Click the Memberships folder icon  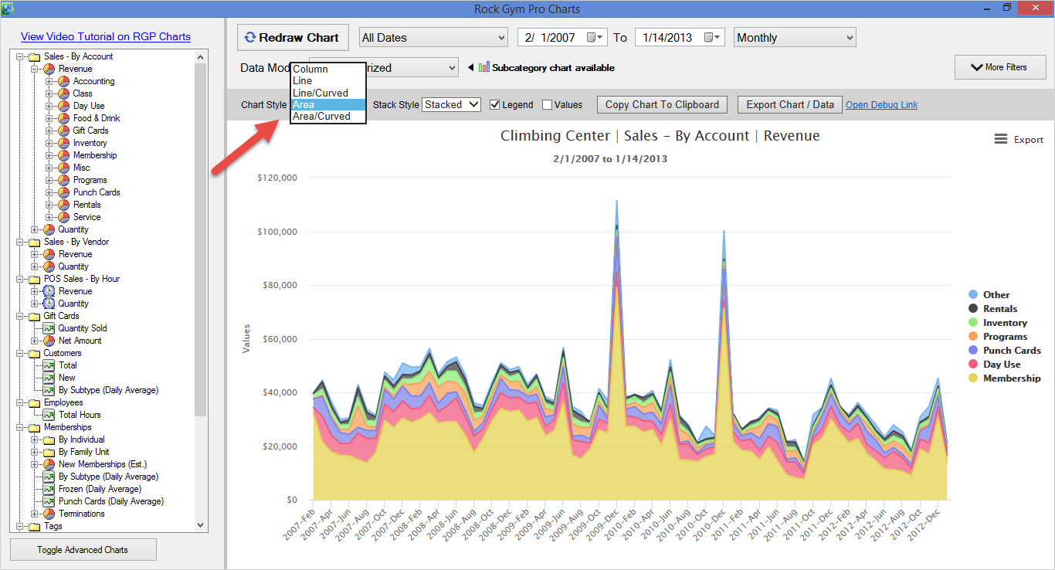(x=34, y=427)
